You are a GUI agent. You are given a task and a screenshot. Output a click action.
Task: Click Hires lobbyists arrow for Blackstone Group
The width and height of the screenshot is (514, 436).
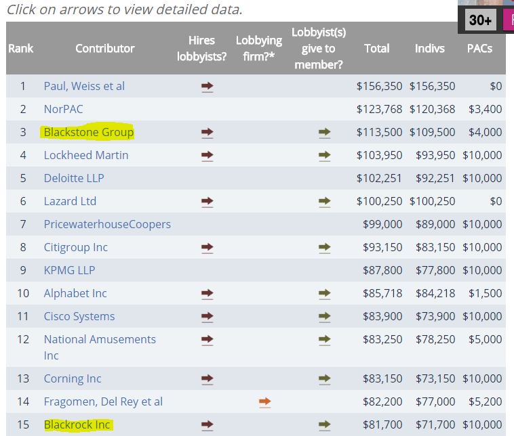point(207,133)
